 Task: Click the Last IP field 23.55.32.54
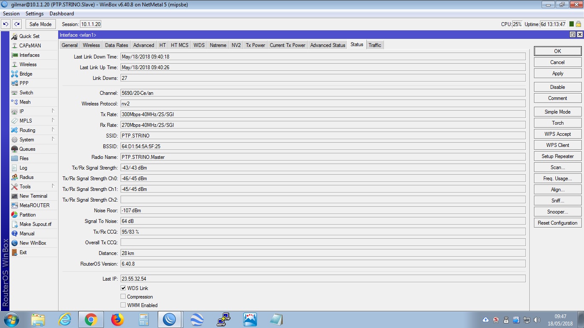[x=323, y=279]
